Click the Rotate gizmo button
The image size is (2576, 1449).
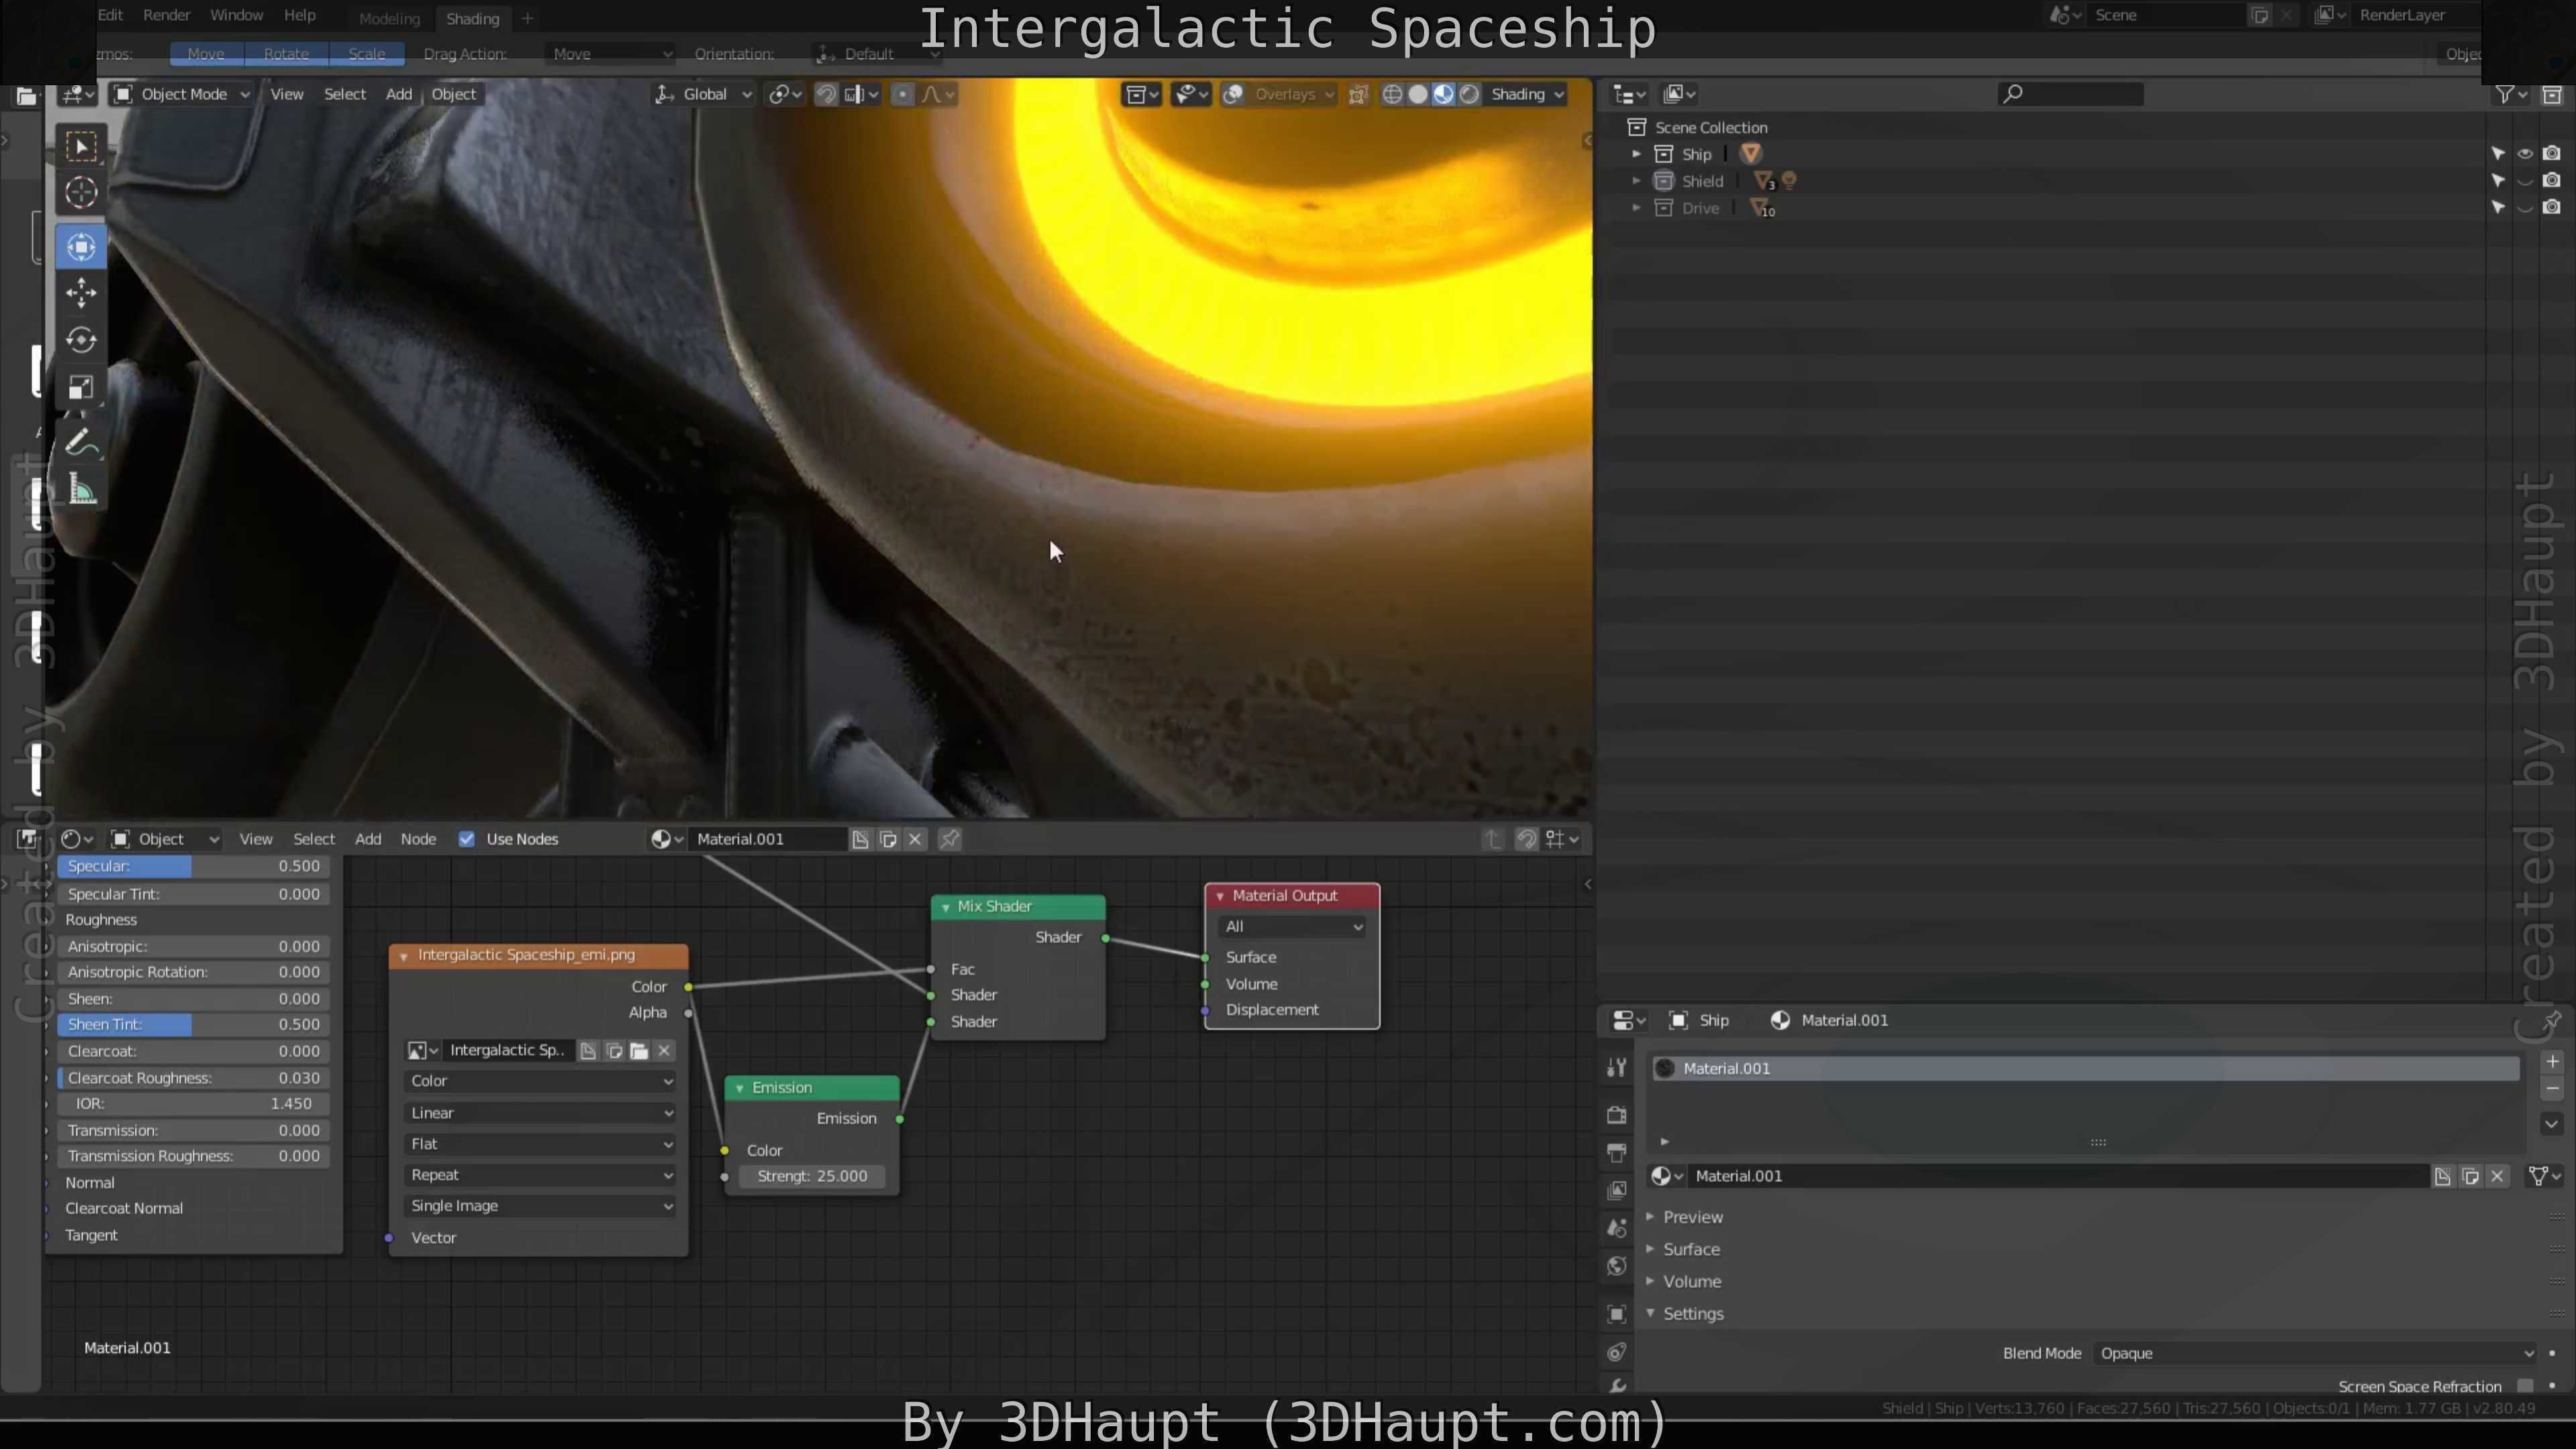[x=286, y=54]
